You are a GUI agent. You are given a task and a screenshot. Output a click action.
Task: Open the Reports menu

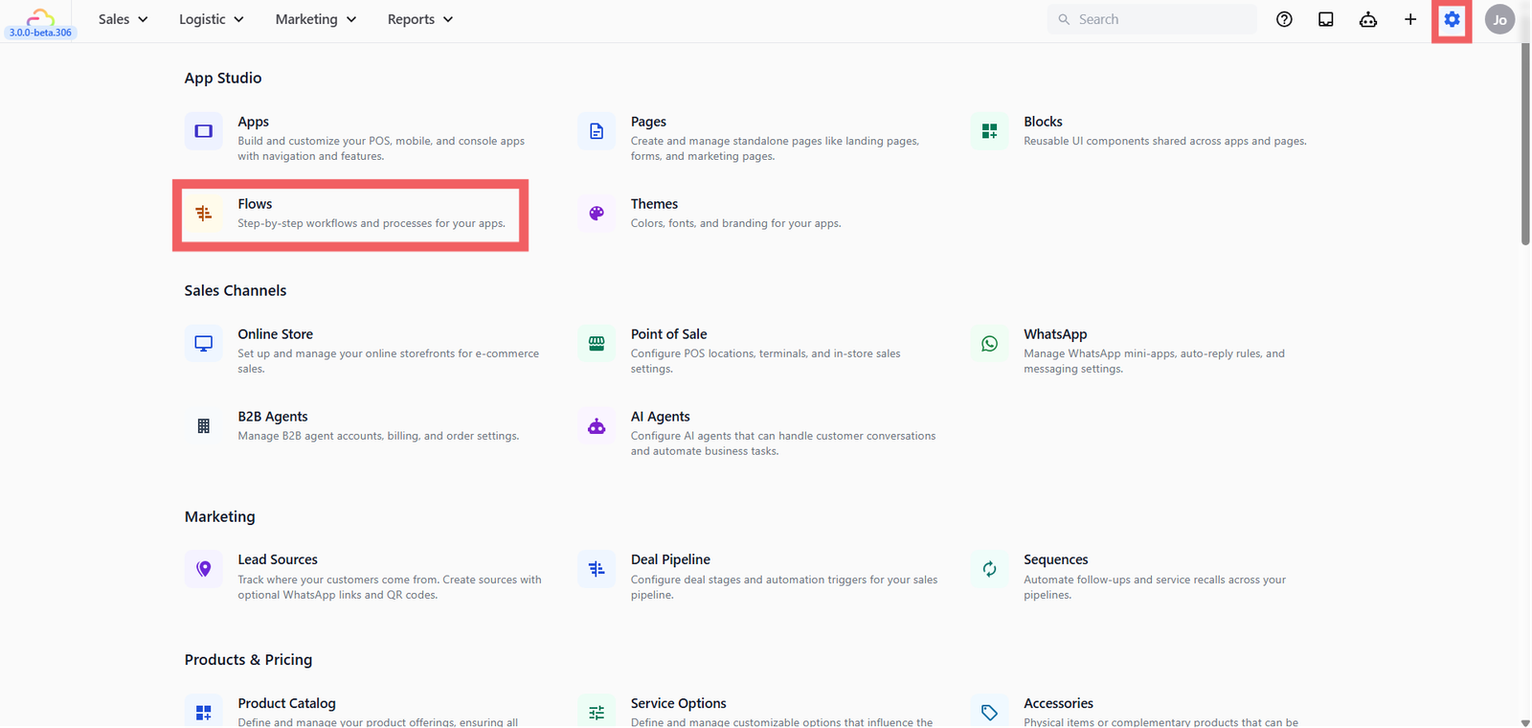420,19
